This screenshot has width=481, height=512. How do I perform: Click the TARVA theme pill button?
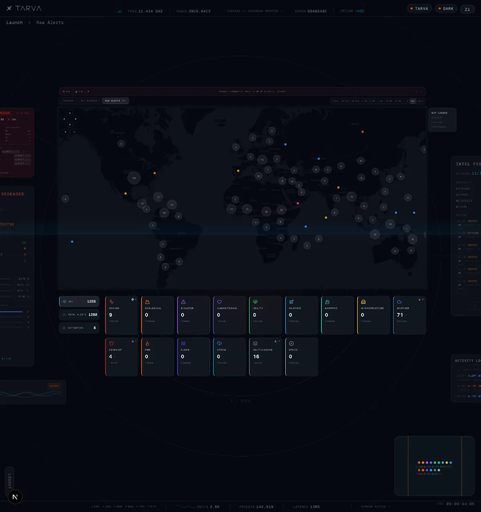tap(419, 8)
